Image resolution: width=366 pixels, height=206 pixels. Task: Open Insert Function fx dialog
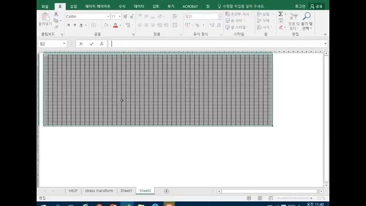click(102, 43)
